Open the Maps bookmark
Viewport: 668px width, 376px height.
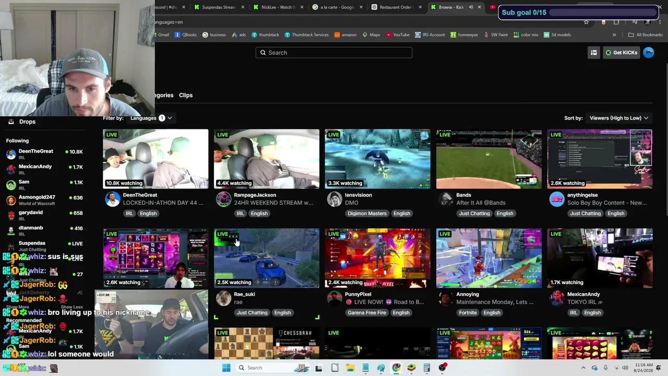[x=371, y=35]
